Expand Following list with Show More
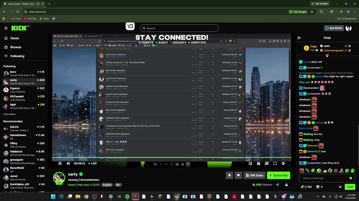 tap(9, 114)
